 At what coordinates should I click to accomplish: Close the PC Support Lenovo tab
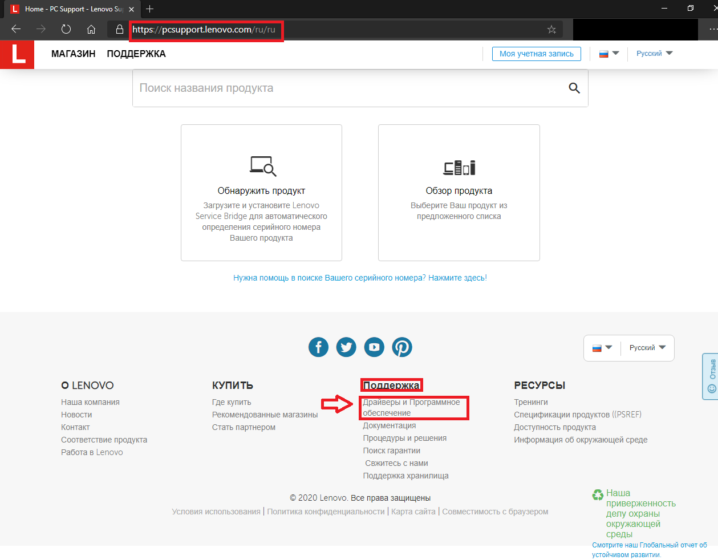click(132, 9)
